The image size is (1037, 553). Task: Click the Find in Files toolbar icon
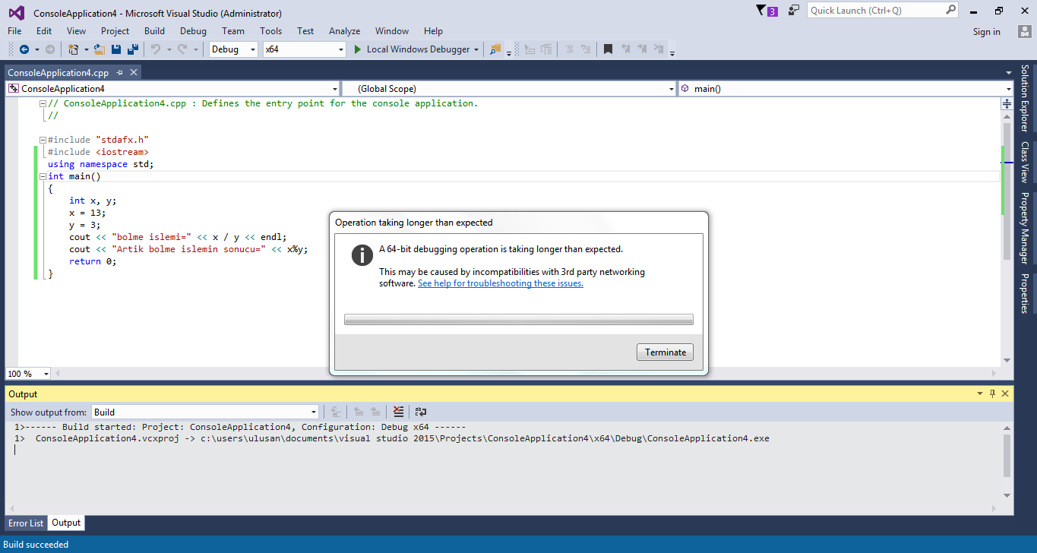(x=495, y=49)
